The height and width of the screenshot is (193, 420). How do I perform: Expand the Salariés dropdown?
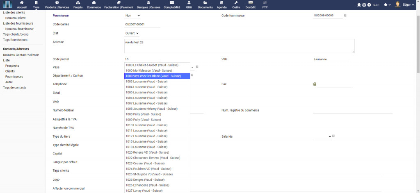tap(322, 136)
